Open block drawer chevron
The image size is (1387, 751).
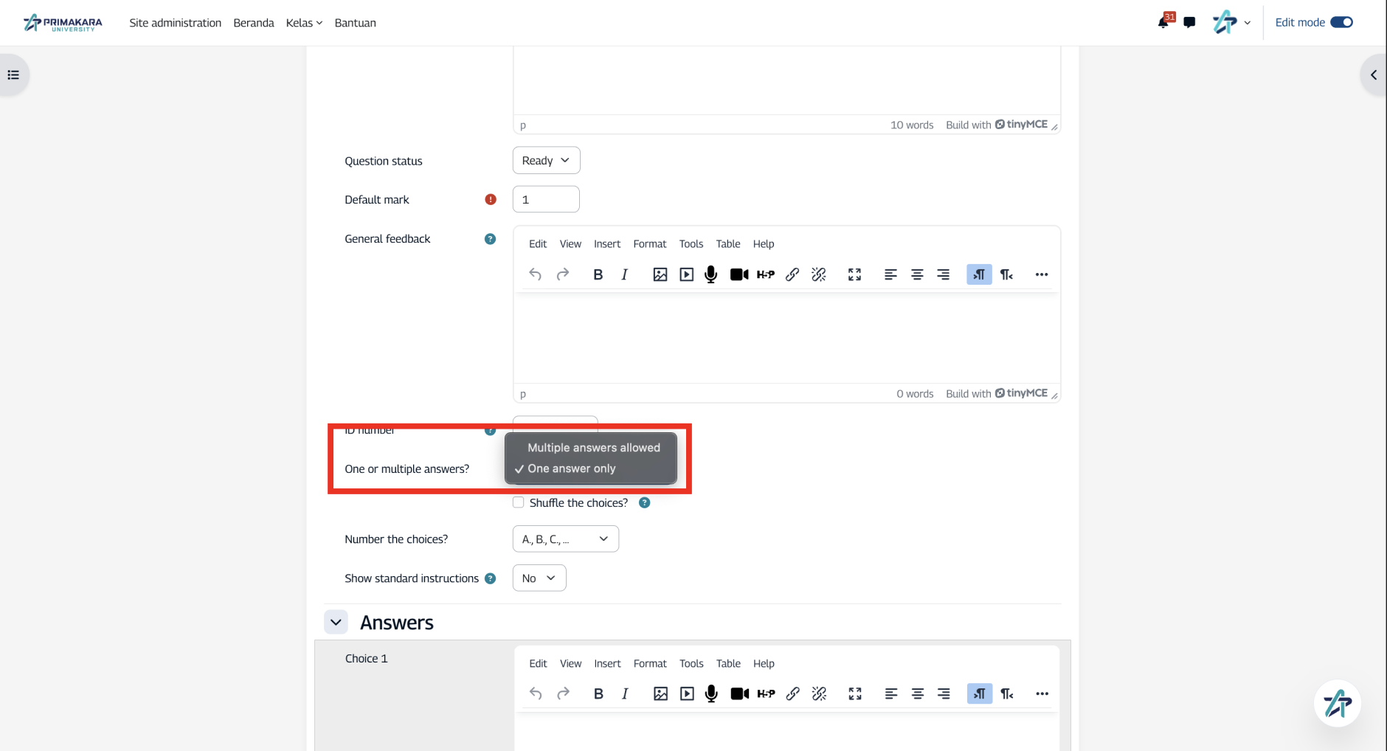pyautogui.click(x=1373, y=75)
